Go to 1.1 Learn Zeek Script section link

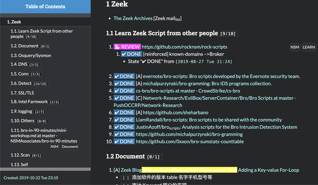[42, 34]
